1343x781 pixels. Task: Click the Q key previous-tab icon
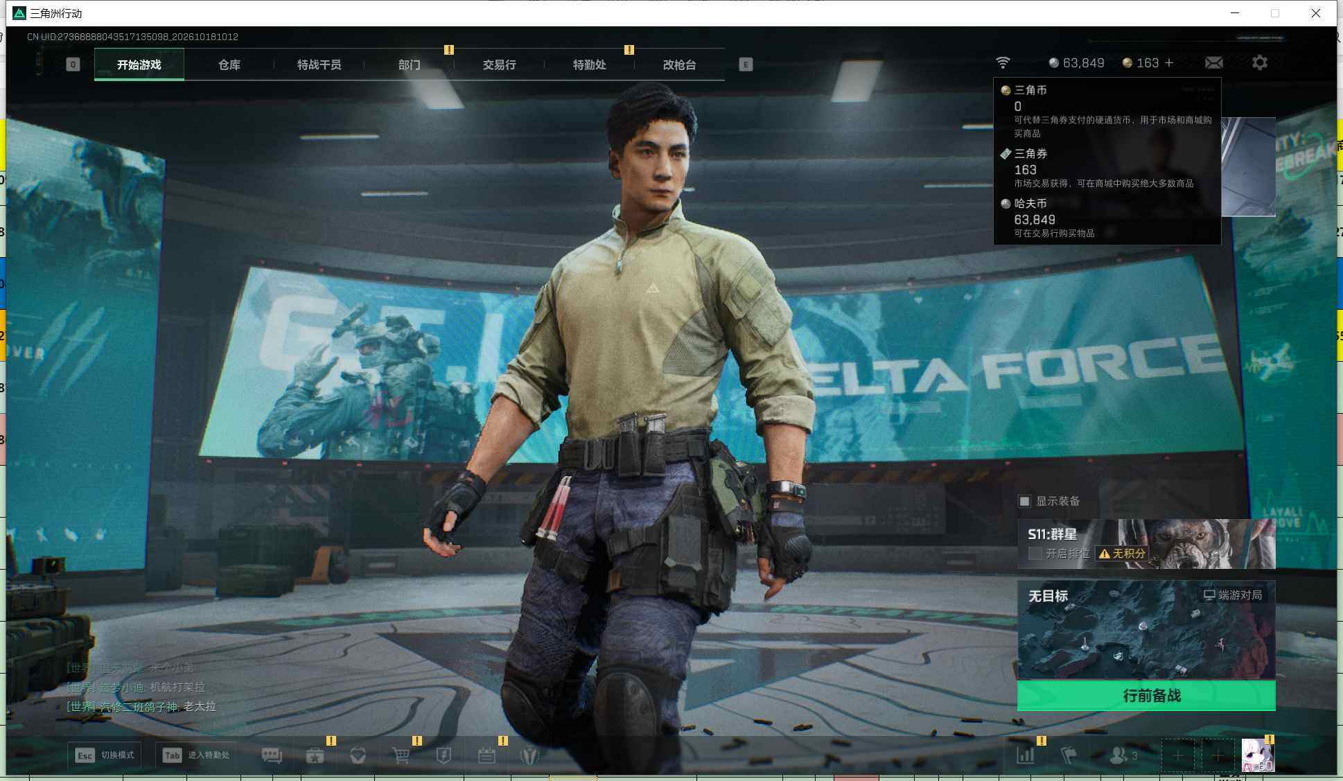[73, 64]
